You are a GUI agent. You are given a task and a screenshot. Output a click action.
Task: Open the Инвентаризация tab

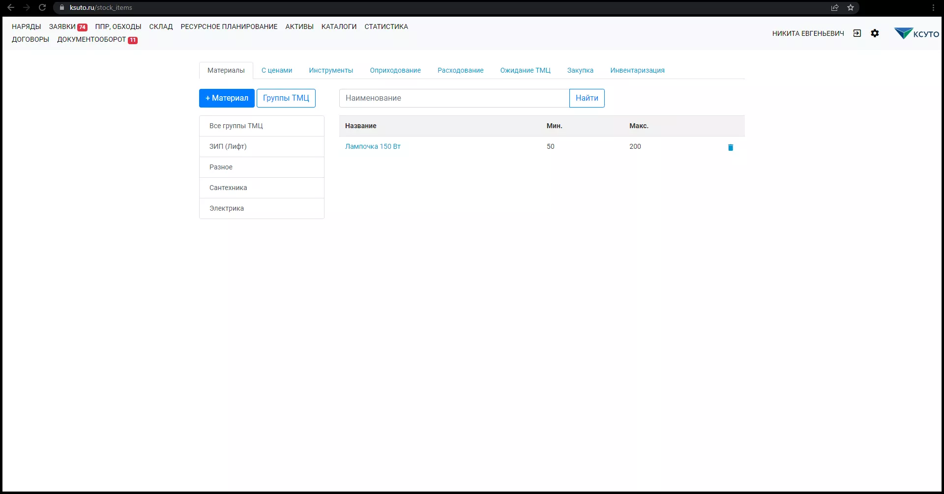[637, 70]
